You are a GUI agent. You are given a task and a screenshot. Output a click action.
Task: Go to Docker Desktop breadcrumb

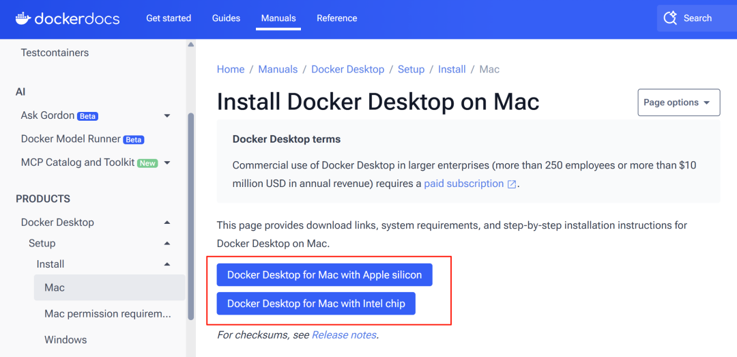pos(348,70)
